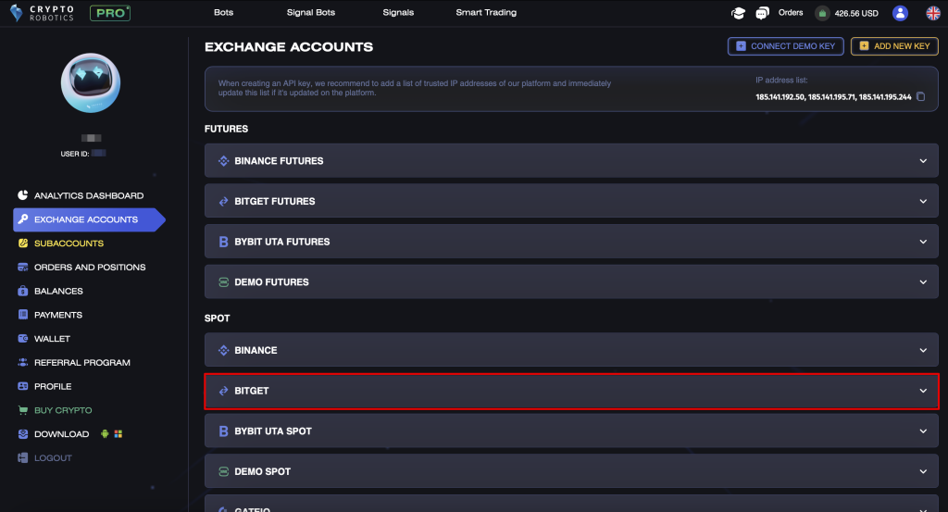
Task: Open the user account avatar icon
Action: (900, 13)
